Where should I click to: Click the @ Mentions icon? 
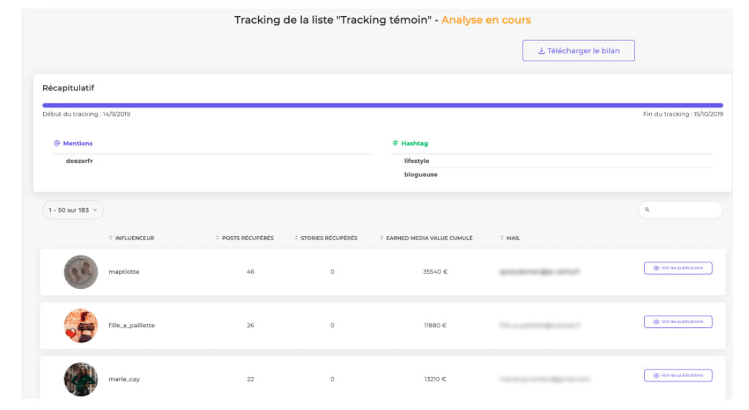(x=57, y=143)
